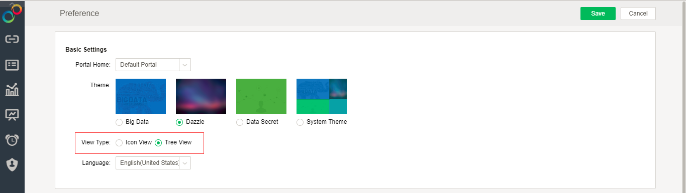Choose Icon View radio option
The width and height of the screenshot is (686, 193).
pos(119,142)
